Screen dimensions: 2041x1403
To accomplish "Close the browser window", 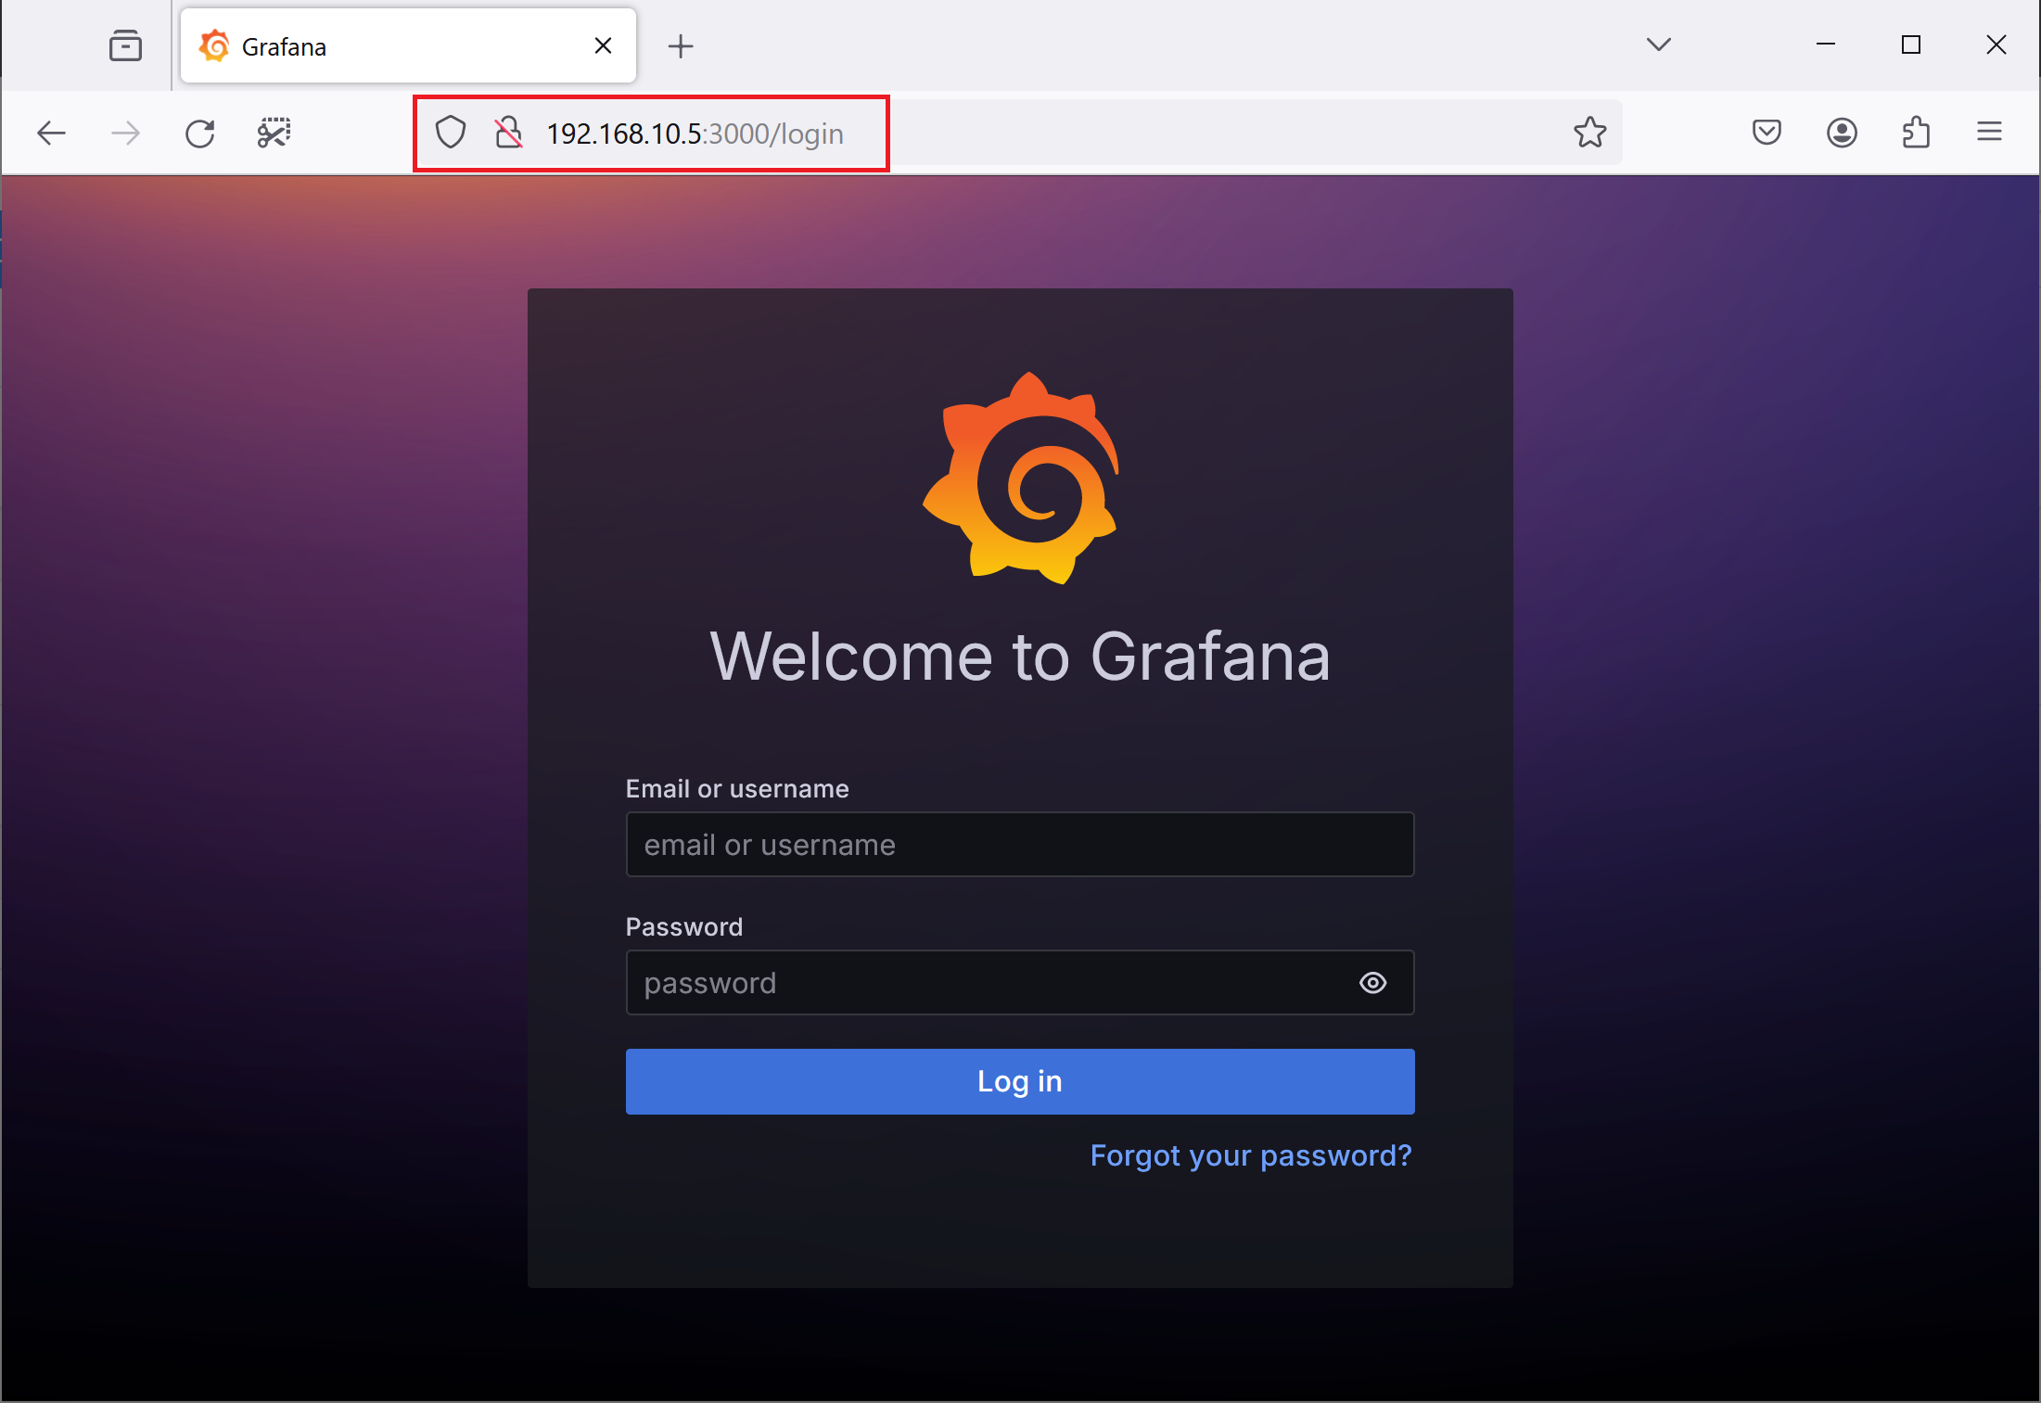I will pos(1996,45).
